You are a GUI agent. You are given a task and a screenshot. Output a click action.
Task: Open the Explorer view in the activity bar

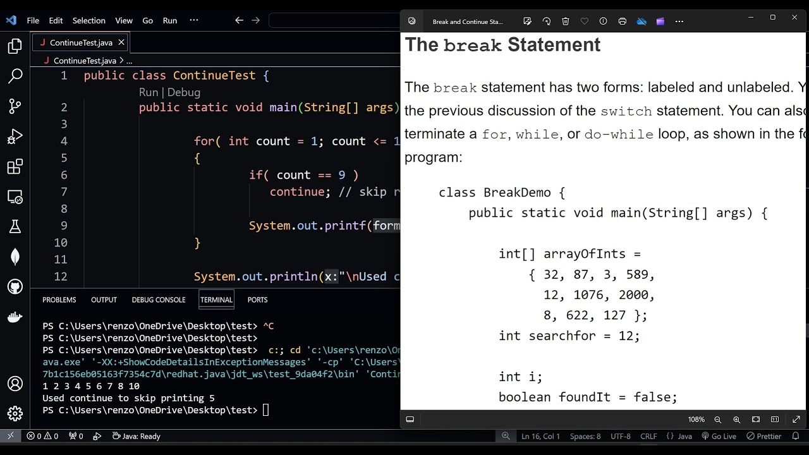point(15,46)
